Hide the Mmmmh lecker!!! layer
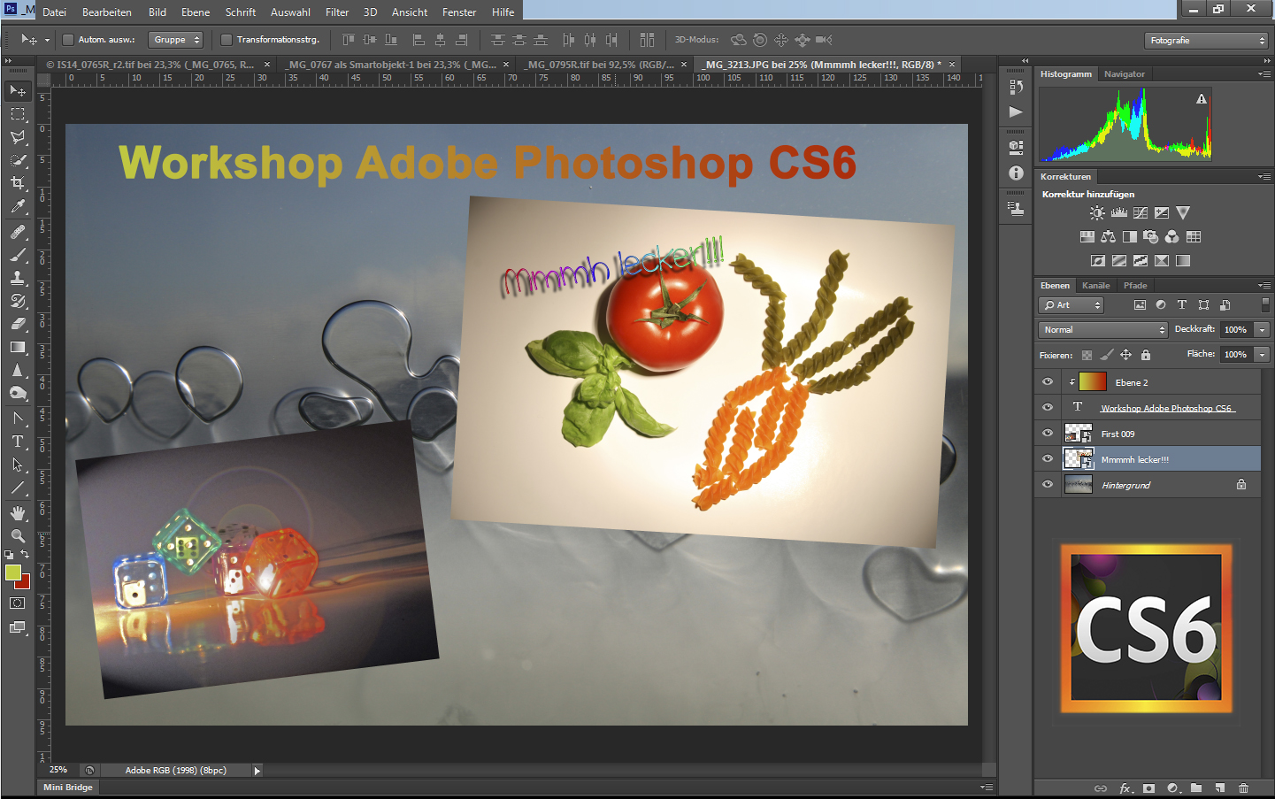 pyautogui.click(x=1048, y=459)
